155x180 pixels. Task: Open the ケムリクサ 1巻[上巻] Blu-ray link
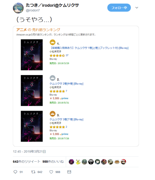[x=89, y=48]
